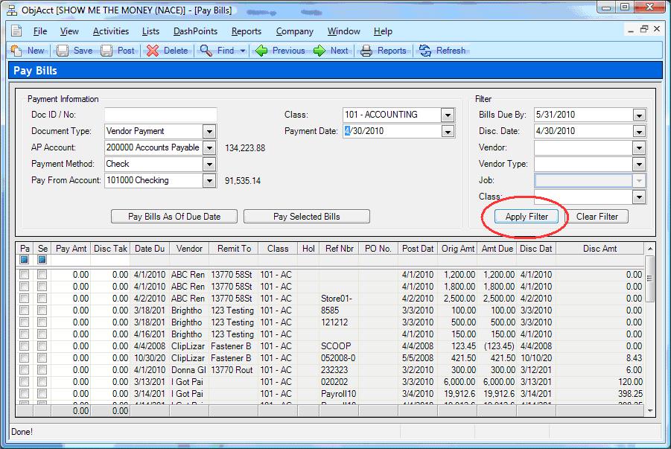Click the Save disk icon
The width and height of the screenshot is (671, 449).
(63, 51)
